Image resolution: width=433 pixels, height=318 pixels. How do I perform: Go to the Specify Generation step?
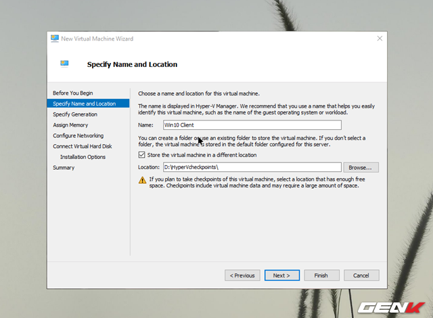75,114
